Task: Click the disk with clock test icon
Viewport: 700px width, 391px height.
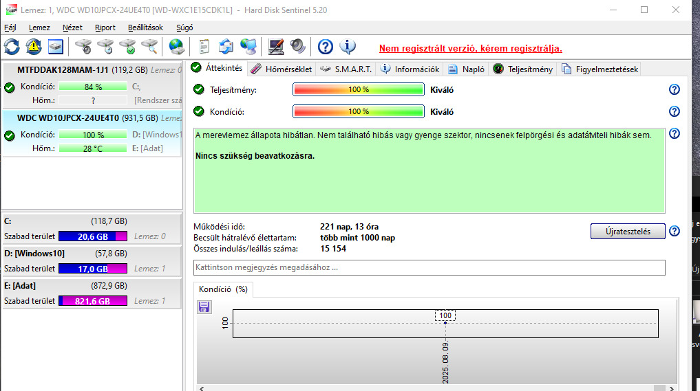Action: [105, 47]
